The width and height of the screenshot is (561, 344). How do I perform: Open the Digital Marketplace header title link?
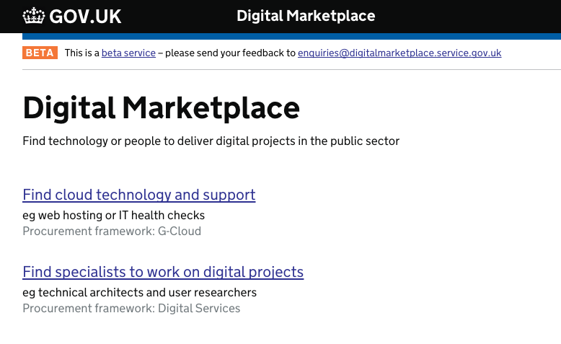coord(306,16)
